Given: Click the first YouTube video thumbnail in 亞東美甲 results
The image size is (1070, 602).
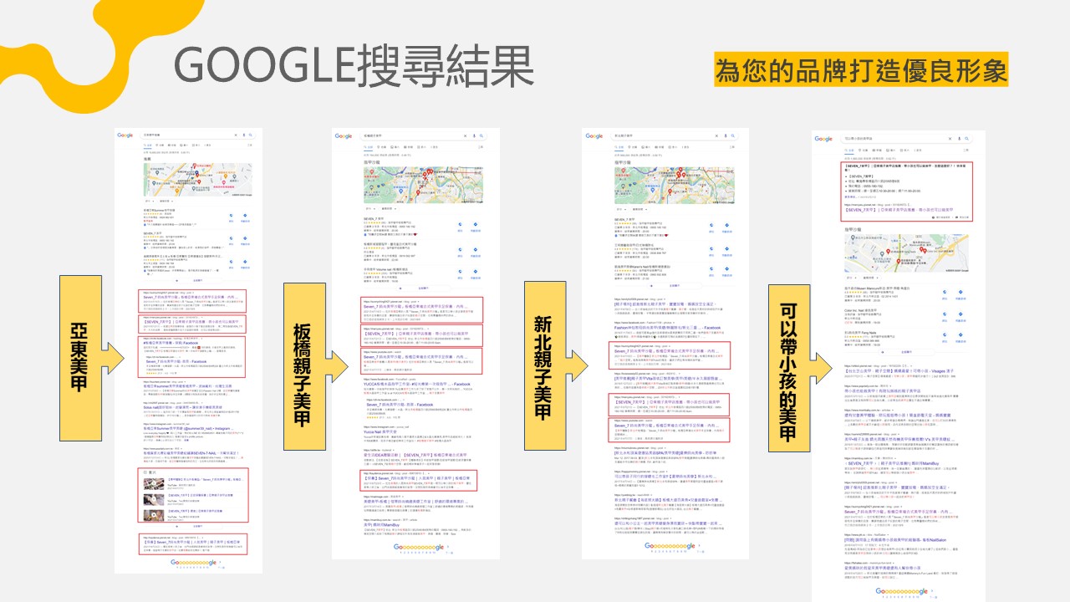Looking at the screenshot, I should [153, 483].
